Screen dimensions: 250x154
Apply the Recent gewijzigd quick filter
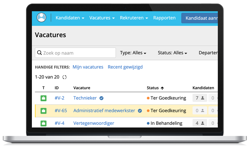(125, 67)
